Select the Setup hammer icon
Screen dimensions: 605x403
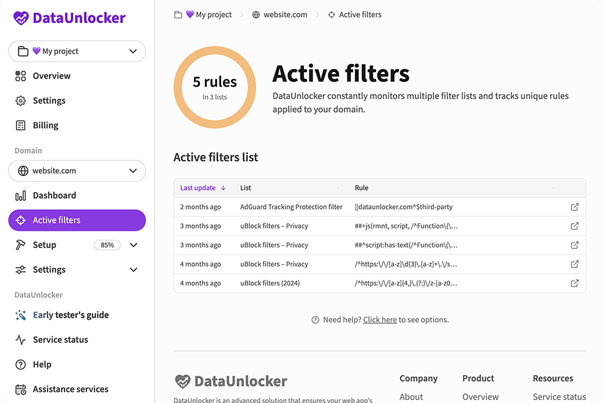coord(20,245)
